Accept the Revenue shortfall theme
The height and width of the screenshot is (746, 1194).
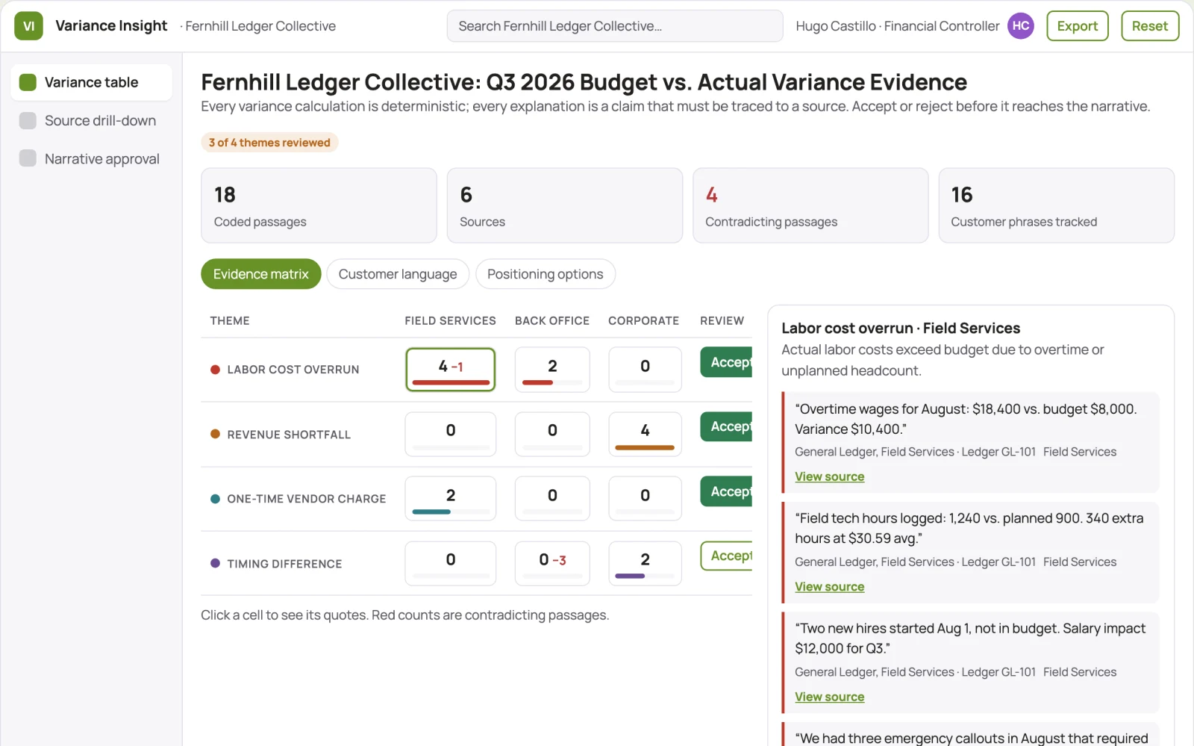[727, 426]
